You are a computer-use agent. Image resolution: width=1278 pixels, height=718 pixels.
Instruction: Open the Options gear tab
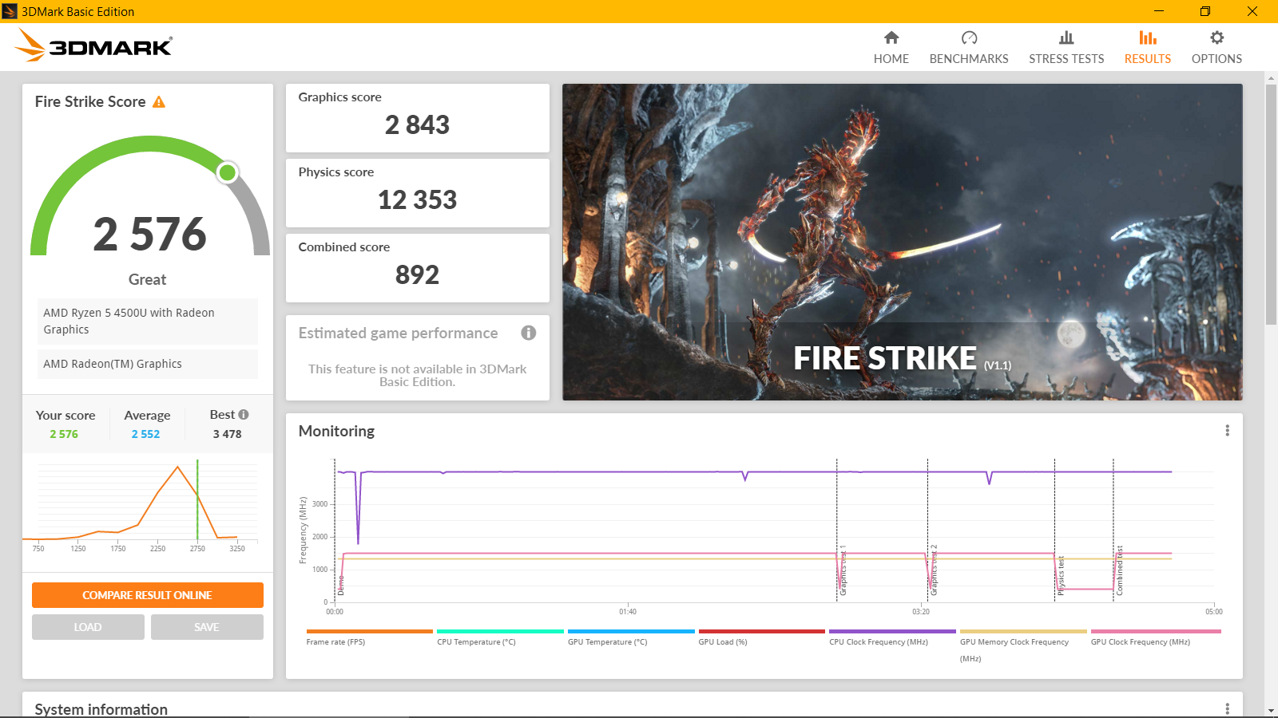(x=1216, y=48)
